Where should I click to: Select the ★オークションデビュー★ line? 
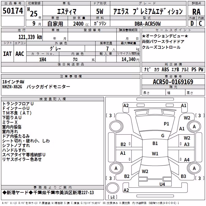(x=165, y=36)
